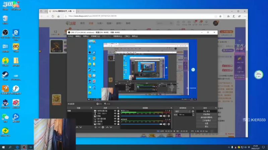
Task: Expand 分类 dropdown in Douyu navigation
Action: click(100, 23)
